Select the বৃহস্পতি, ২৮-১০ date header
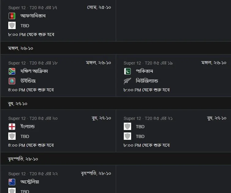This screenshot has height=193, width=231. click(23, 159)
